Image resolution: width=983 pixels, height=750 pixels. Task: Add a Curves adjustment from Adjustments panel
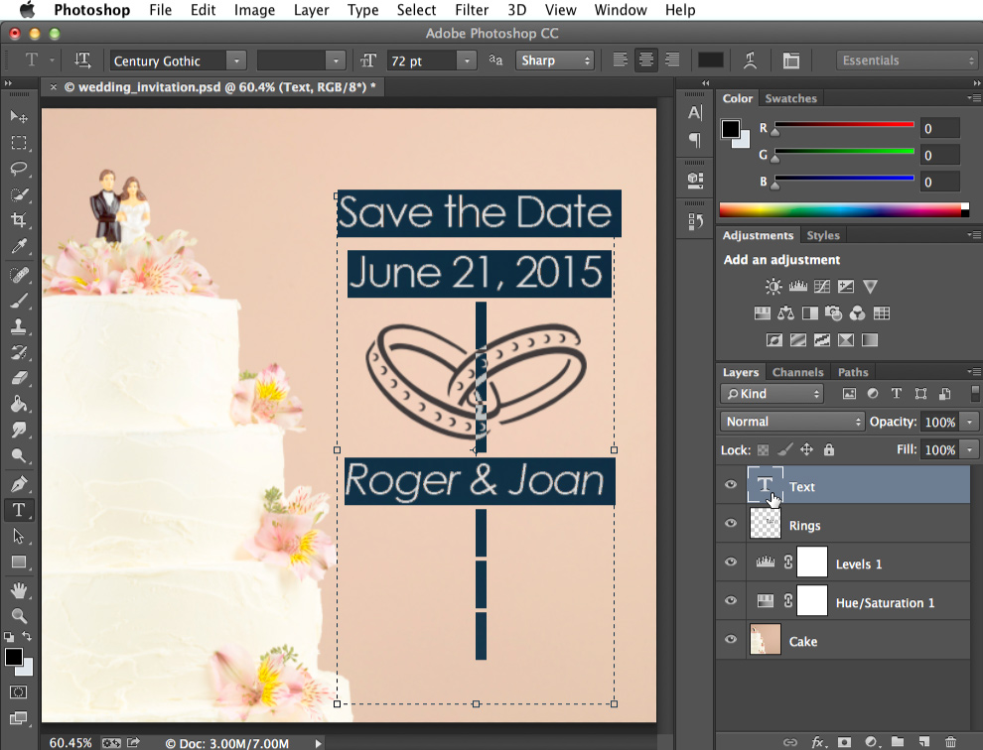click(x=821, y=286)
